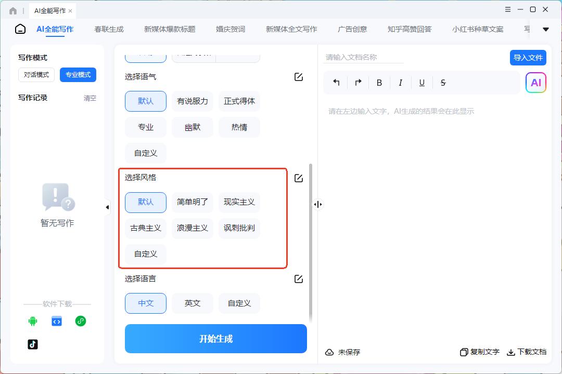This screenshot has width=562, height=374.
Task: Open the colorful AI assistant icon
Action: coord(535,83)
